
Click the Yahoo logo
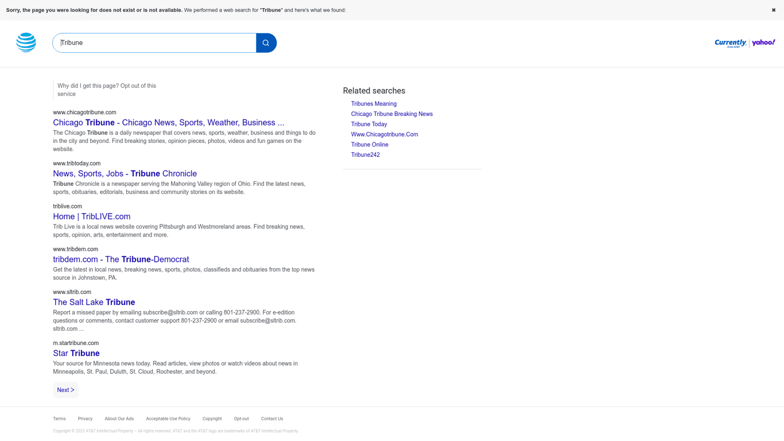[763, 42]
